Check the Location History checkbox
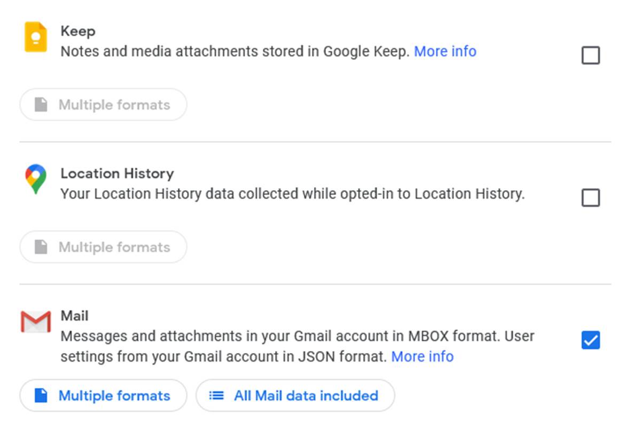This screenshot has height=422, width=641. [590, 198]
